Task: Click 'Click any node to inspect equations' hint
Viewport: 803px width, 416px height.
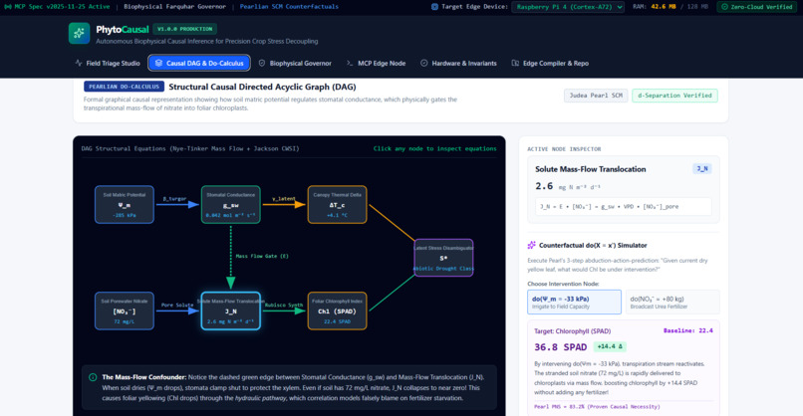Action: 434,148
